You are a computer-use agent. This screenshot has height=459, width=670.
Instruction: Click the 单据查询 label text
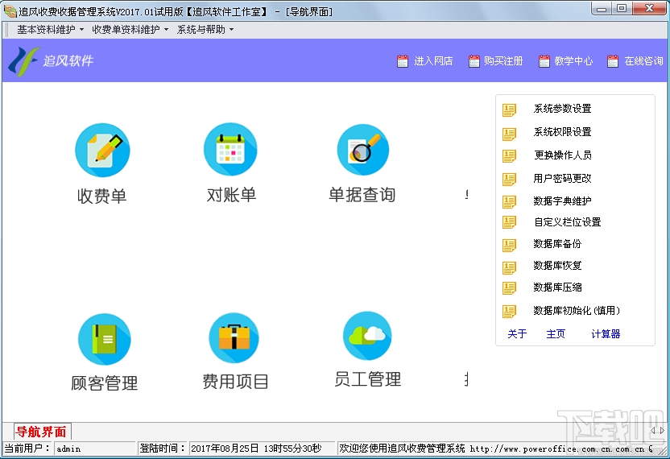coord(362,195)
